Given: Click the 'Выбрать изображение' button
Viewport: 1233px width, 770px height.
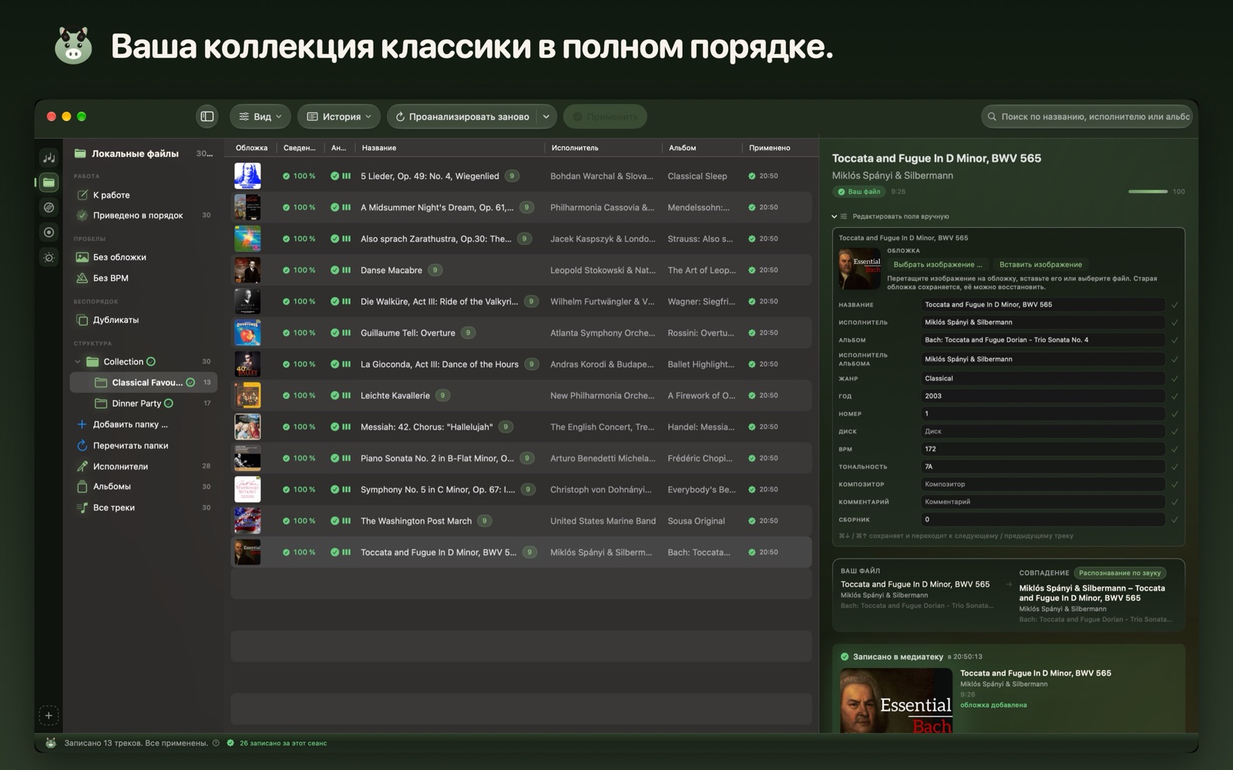Looking at the screenshot, I should tap(938, 264).
